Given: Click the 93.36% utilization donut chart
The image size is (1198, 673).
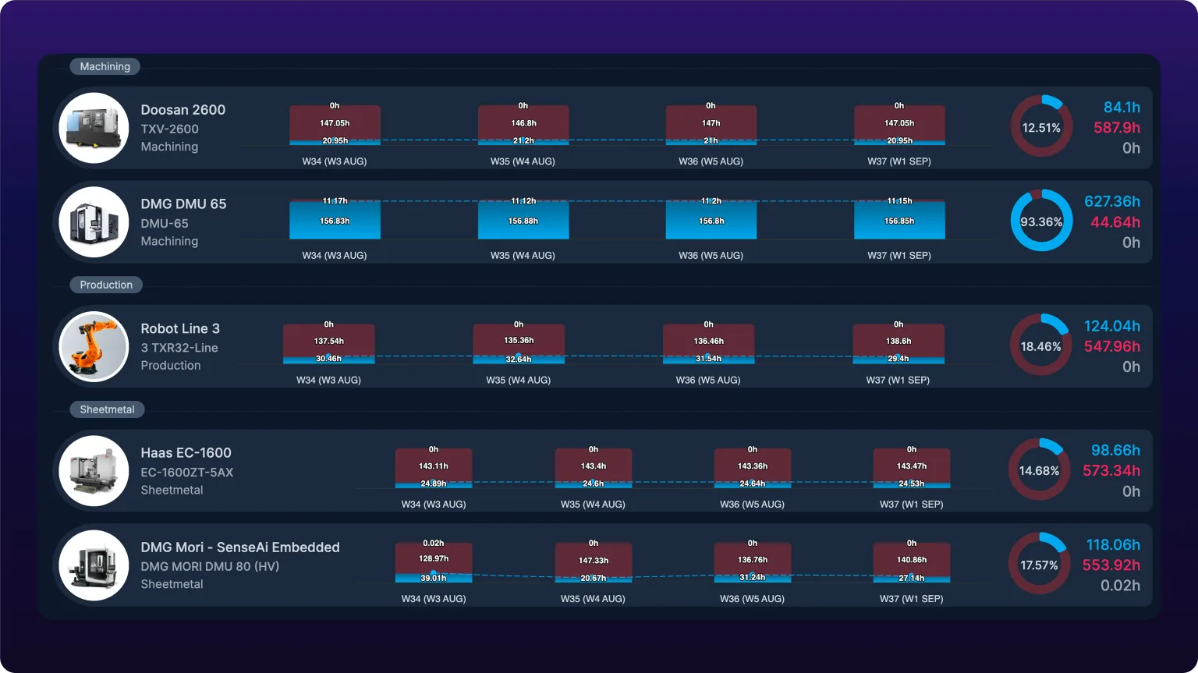Looking at the screenshot, I should [1042, 221].
